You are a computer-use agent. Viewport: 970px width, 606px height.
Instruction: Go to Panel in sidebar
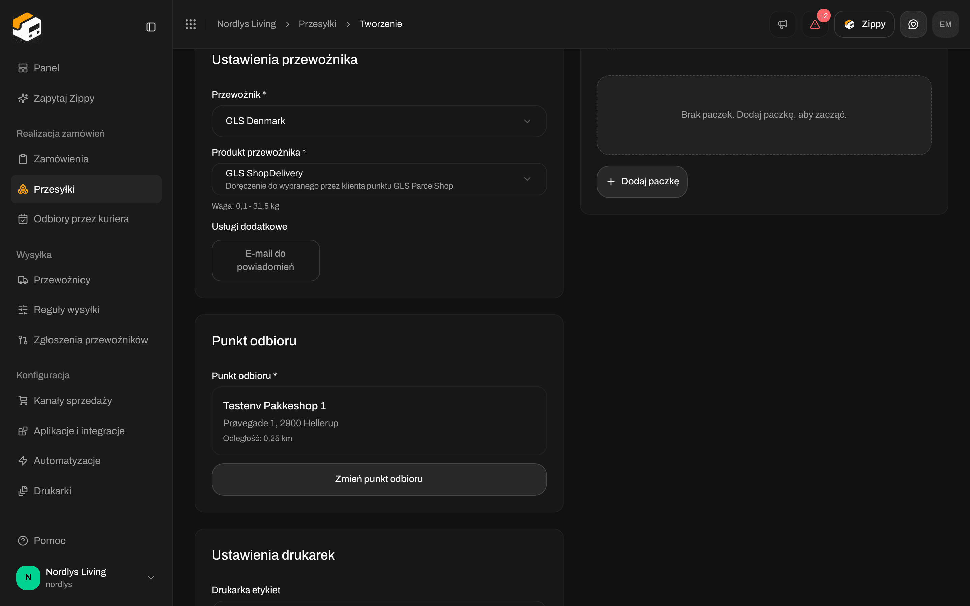tap(86, 68)
